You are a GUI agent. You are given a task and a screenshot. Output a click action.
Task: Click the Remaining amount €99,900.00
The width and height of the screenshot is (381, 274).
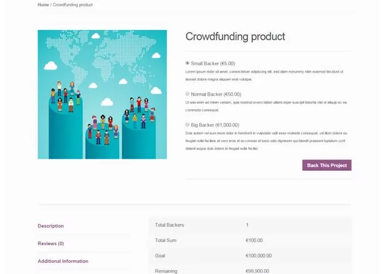coord(258,271)
